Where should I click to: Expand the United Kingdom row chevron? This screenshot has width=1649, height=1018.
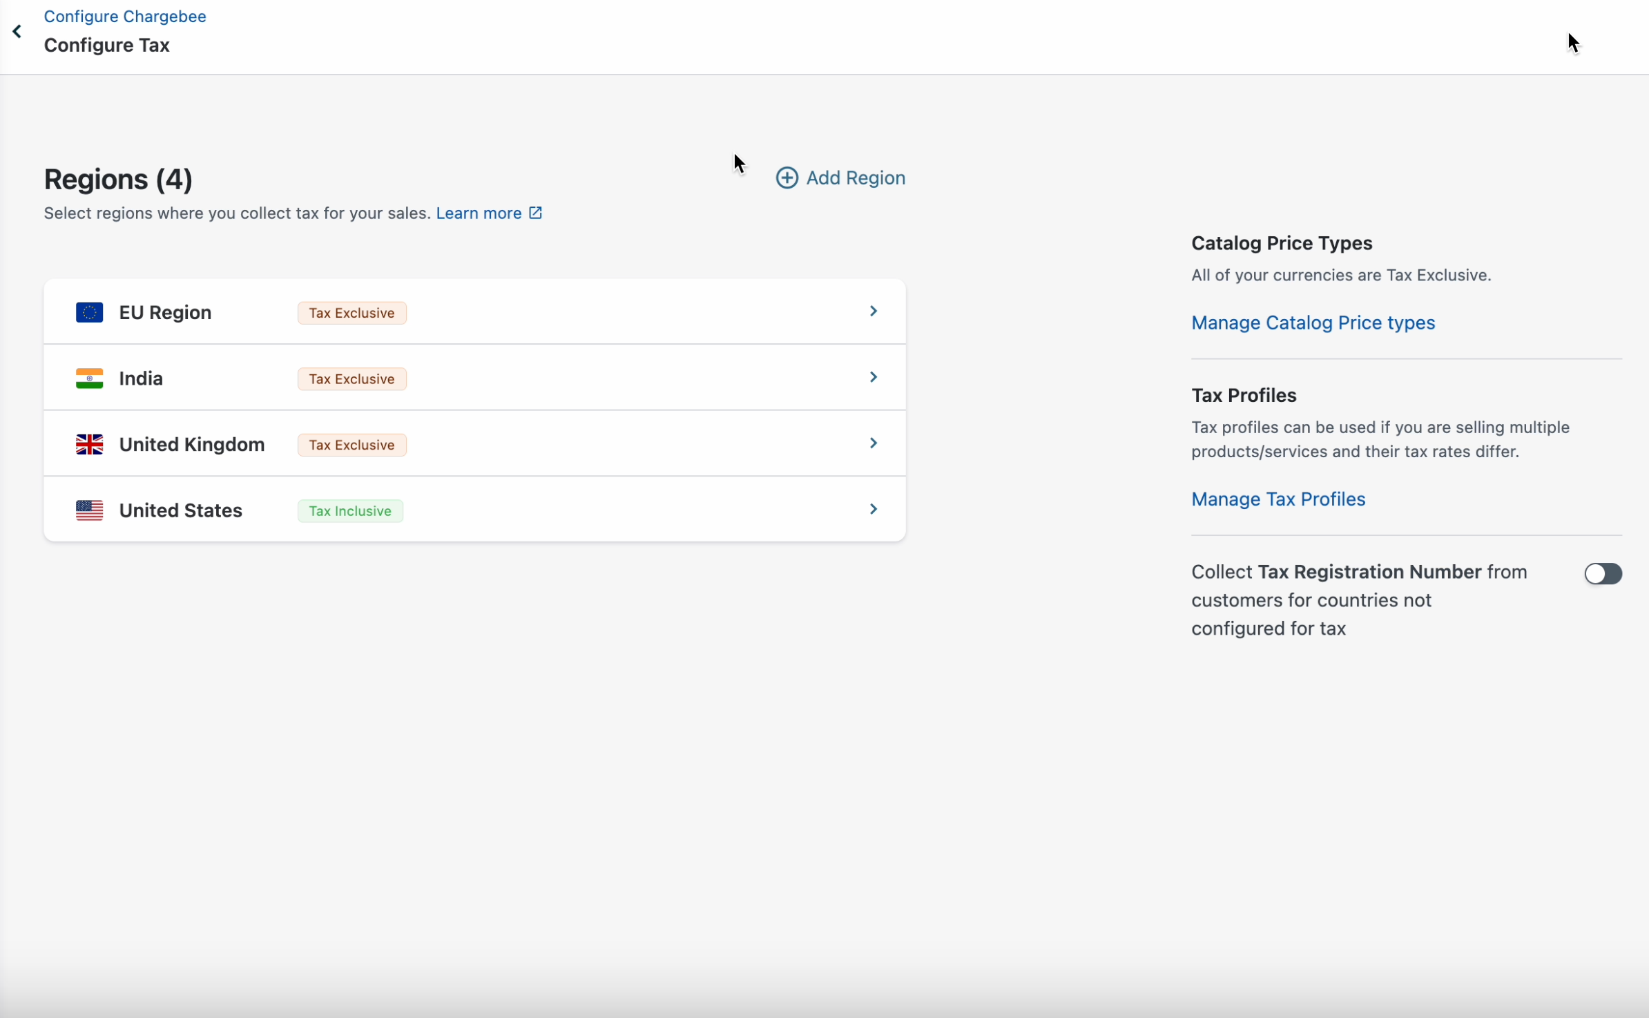coord(873,443)
